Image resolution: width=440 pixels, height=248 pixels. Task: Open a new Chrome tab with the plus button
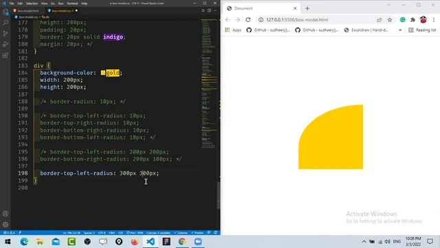[307, 8]
